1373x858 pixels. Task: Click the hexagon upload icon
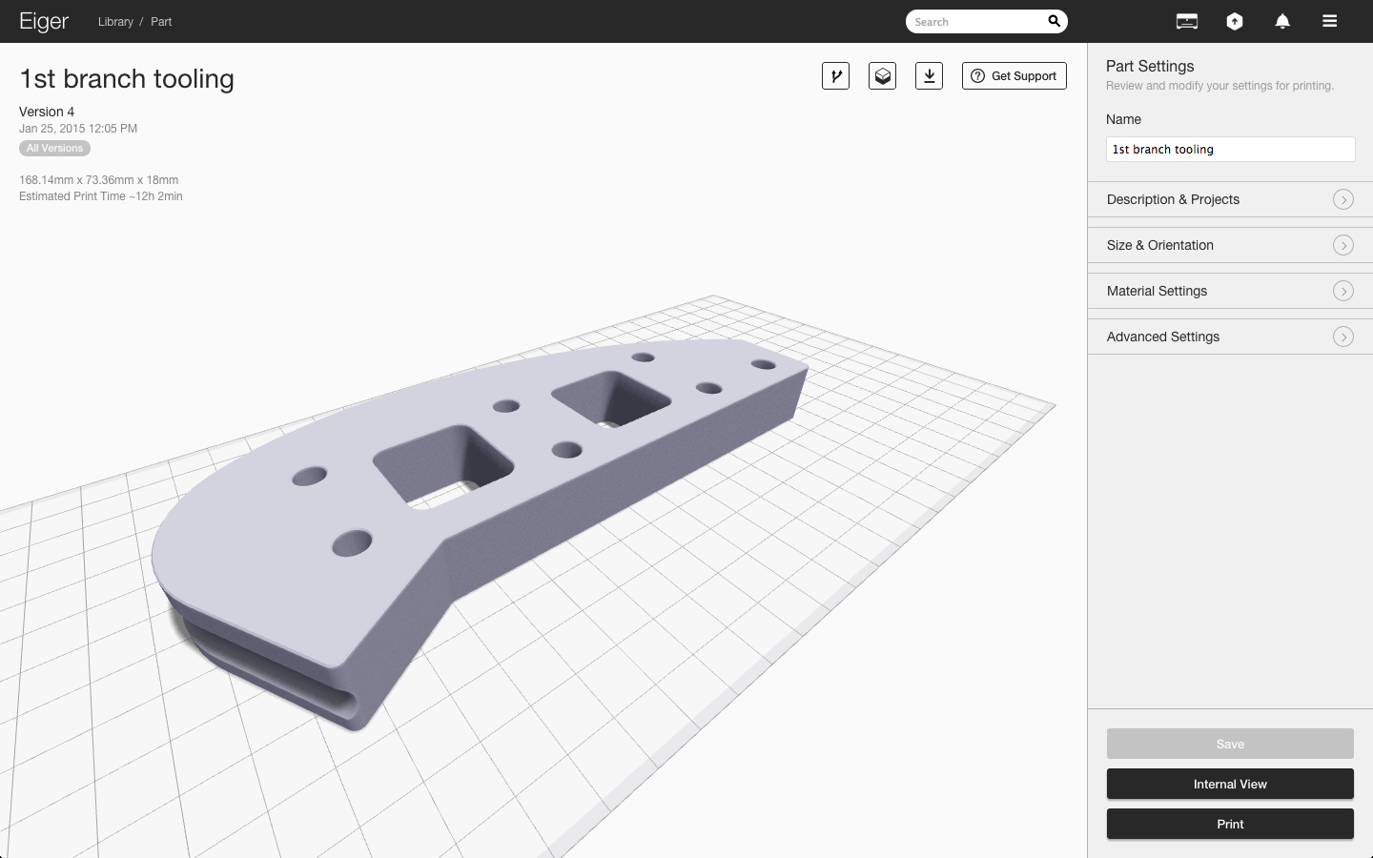[x=1235, y=21]
